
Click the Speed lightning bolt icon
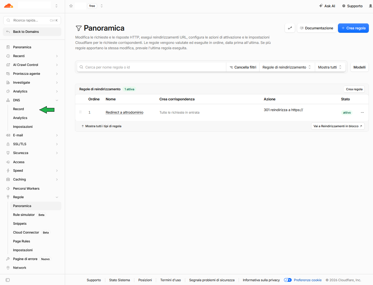(x=8, y=170)
